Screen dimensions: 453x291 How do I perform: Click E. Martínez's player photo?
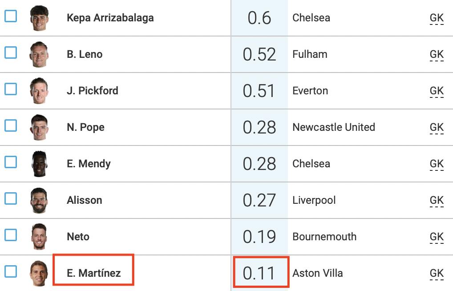coord(39,273)
